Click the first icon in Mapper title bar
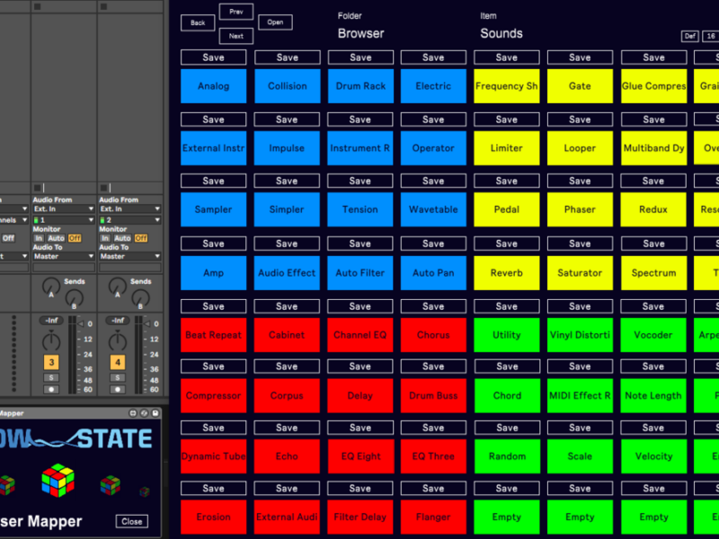Screen dimensions: 719x539 [x=133, y=413]
